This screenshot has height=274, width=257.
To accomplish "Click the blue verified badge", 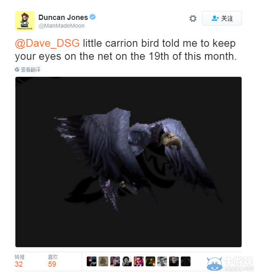I will tap(92, 17).
